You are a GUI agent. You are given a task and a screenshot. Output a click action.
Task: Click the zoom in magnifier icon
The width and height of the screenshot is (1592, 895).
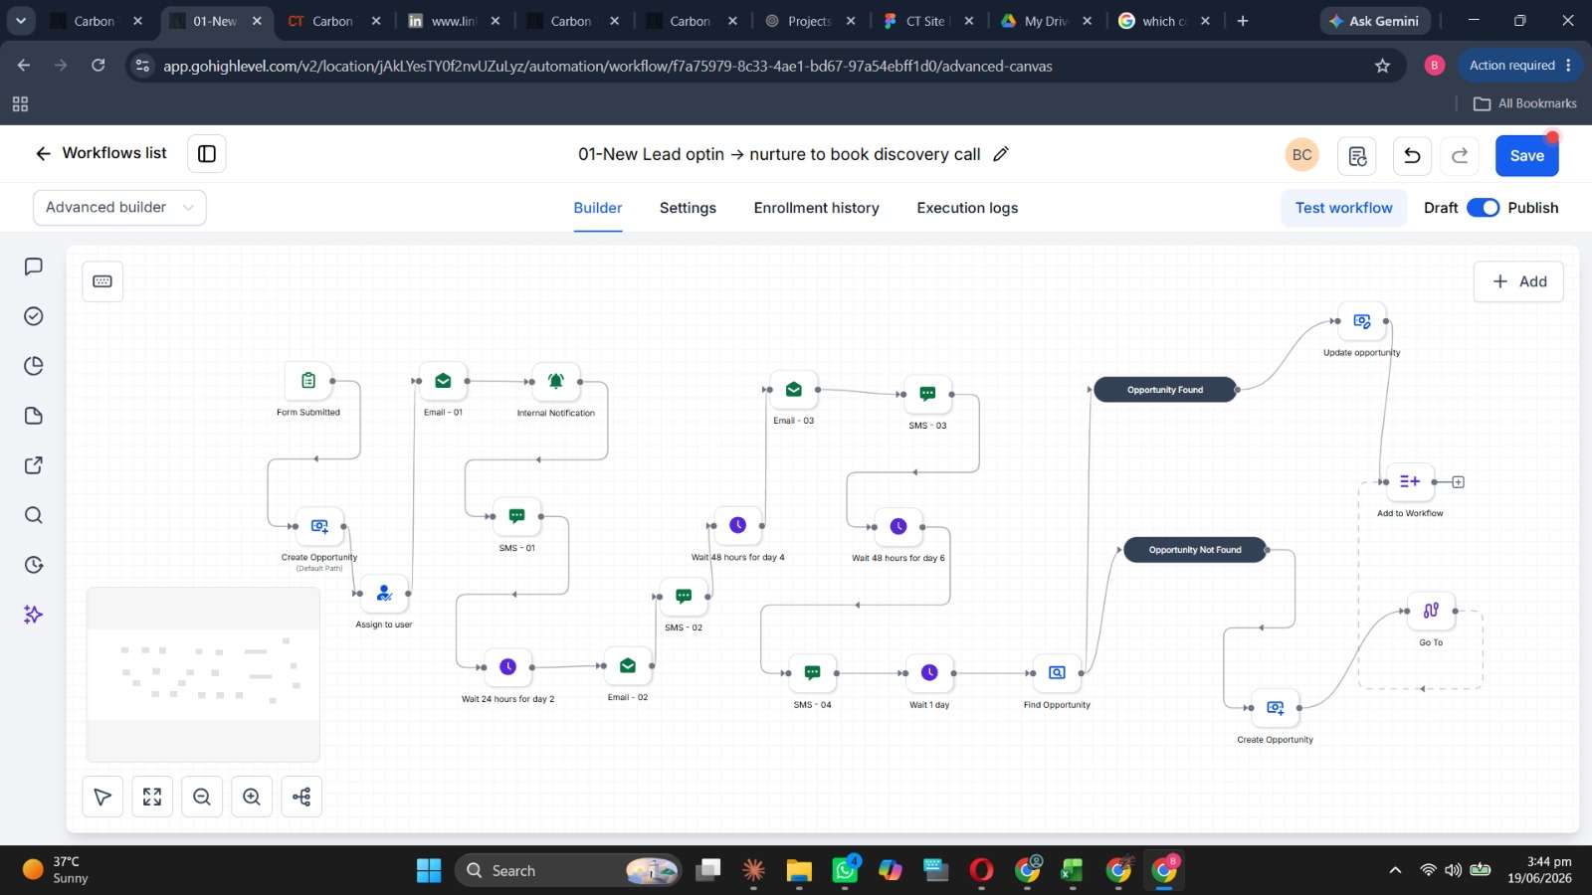[x=252, y=797]
